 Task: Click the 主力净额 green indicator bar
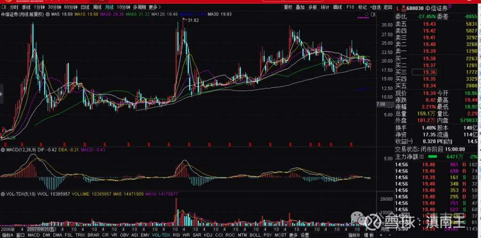[x=433, y=156]
